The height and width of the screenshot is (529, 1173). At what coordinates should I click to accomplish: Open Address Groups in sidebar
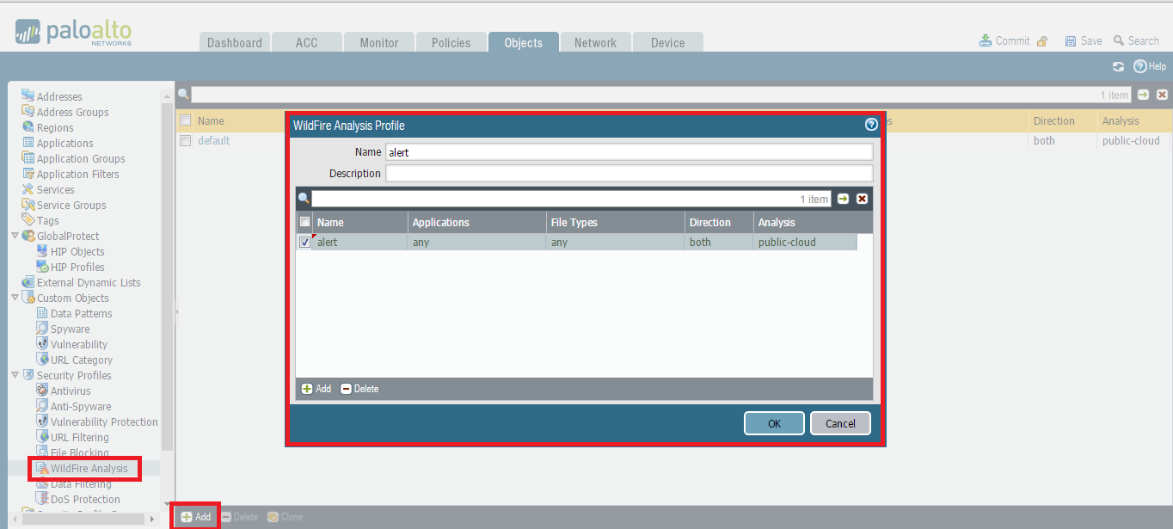(x=72, y=112)
